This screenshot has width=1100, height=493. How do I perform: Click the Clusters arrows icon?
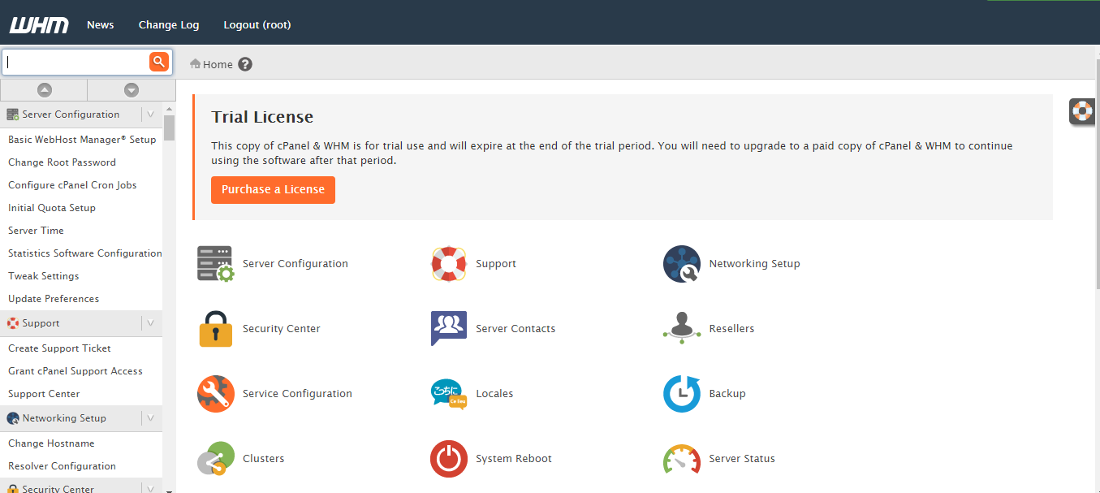point(215,458)
